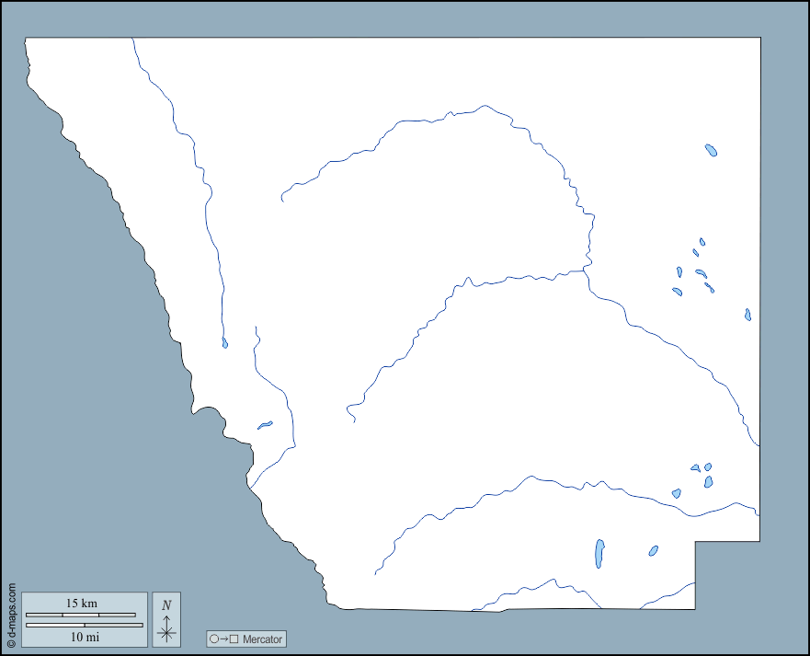Click the "10 mi" scale label
Screen dimensions: 810x656
pos(85,637)
